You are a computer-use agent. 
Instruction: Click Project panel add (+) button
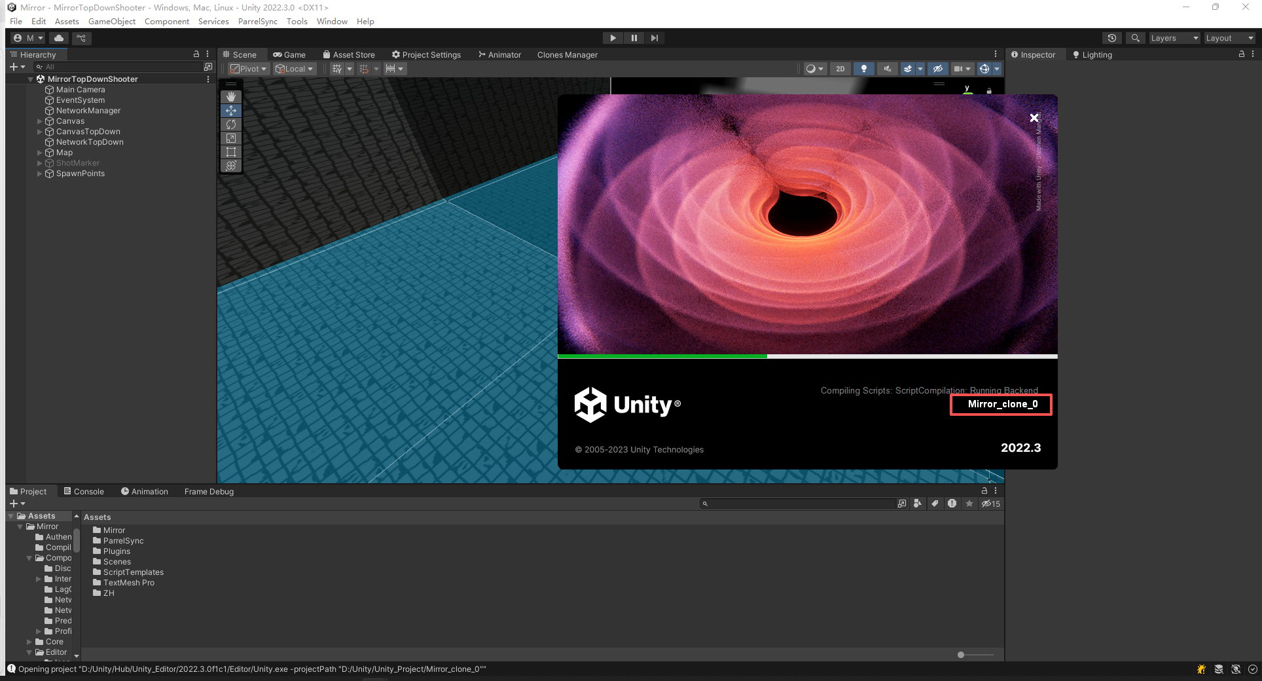(x=17, y=504)
